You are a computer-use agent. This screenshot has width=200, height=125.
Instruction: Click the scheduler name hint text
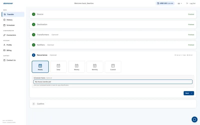click(51, 85)
